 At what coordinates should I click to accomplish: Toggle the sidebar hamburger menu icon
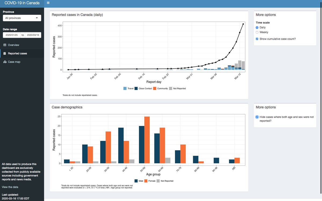coord(48,3)
